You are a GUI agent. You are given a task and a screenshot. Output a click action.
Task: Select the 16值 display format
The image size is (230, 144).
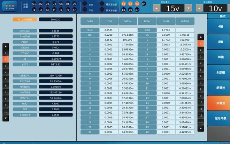(219, 57)
